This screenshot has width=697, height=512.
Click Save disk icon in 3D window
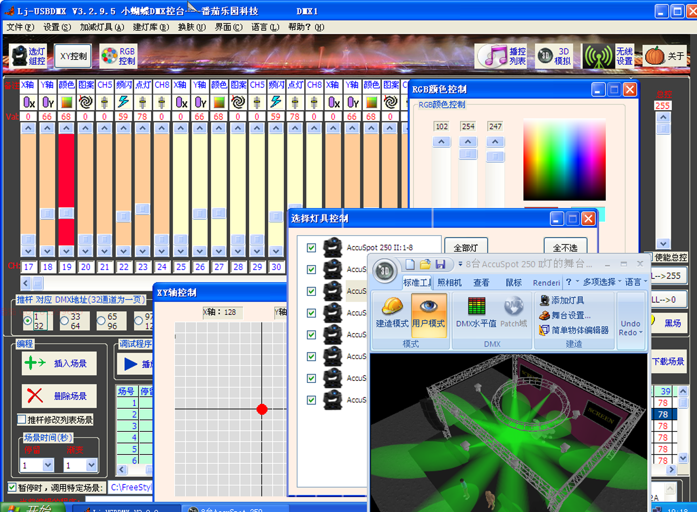(440, 264)
